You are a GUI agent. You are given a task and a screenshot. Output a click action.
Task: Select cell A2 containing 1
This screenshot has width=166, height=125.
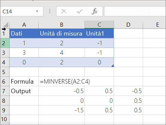click(24, 43)
